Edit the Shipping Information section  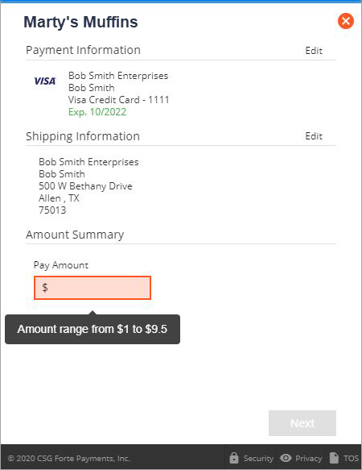click(x=314, y=136)
